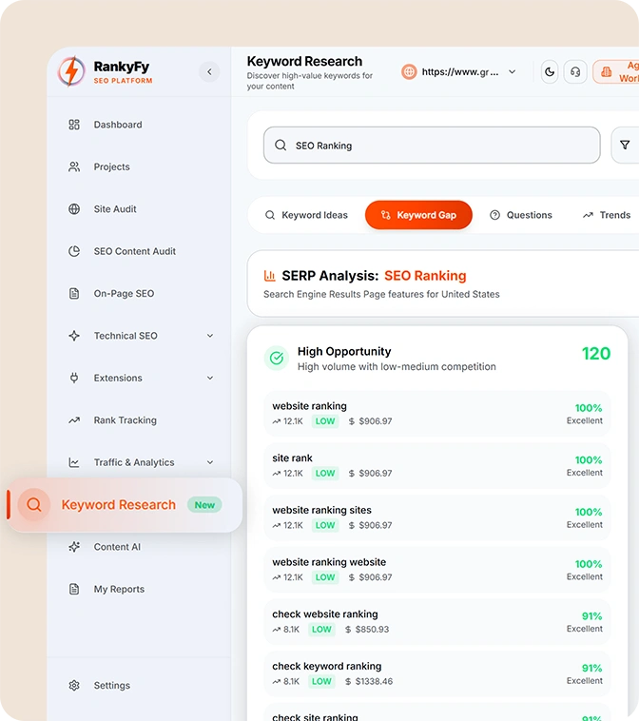The image size is (639, 721).
Task: Collapse the sidebar with the chevron button
Action: point(209,71)
